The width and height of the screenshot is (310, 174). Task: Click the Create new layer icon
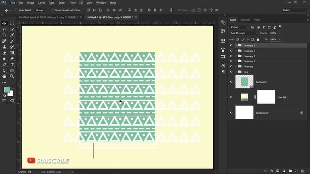pyautogui.click(x=296, y=171)
